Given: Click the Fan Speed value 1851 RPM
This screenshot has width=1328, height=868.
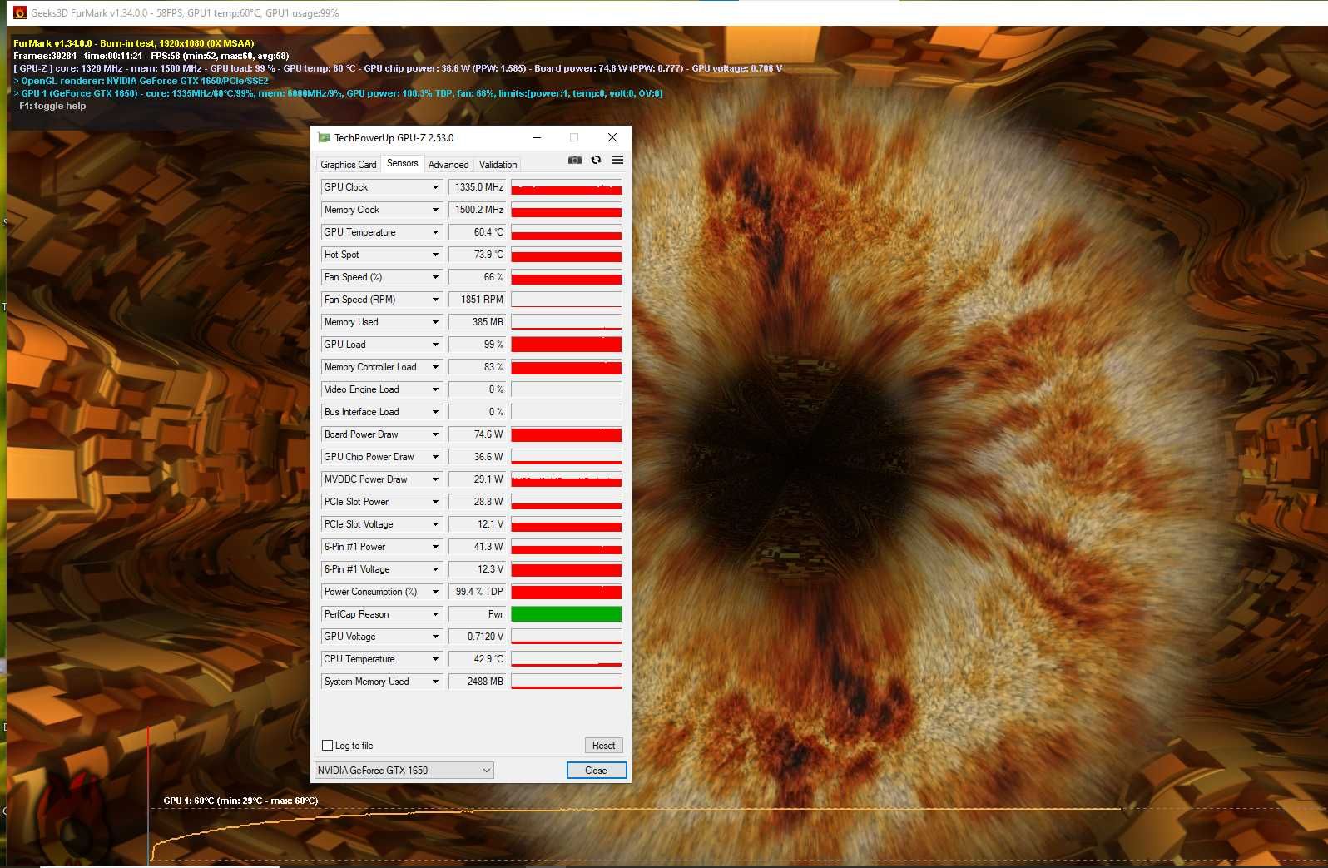Looking at the screenshot, I should pos(478,300).
